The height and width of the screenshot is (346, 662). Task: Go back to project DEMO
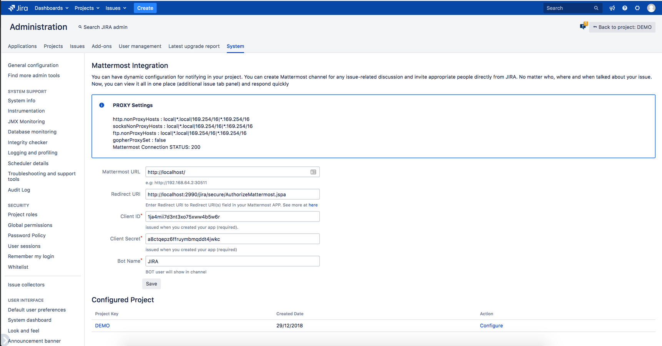622,27
